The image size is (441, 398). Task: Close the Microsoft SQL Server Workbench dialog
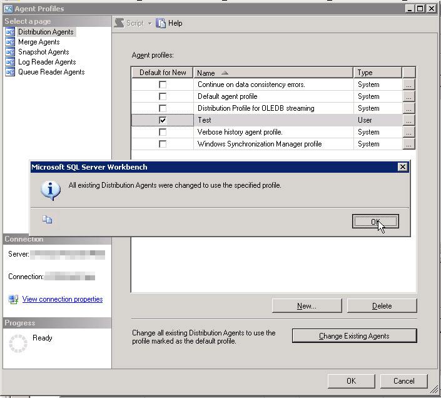[402, 167]
